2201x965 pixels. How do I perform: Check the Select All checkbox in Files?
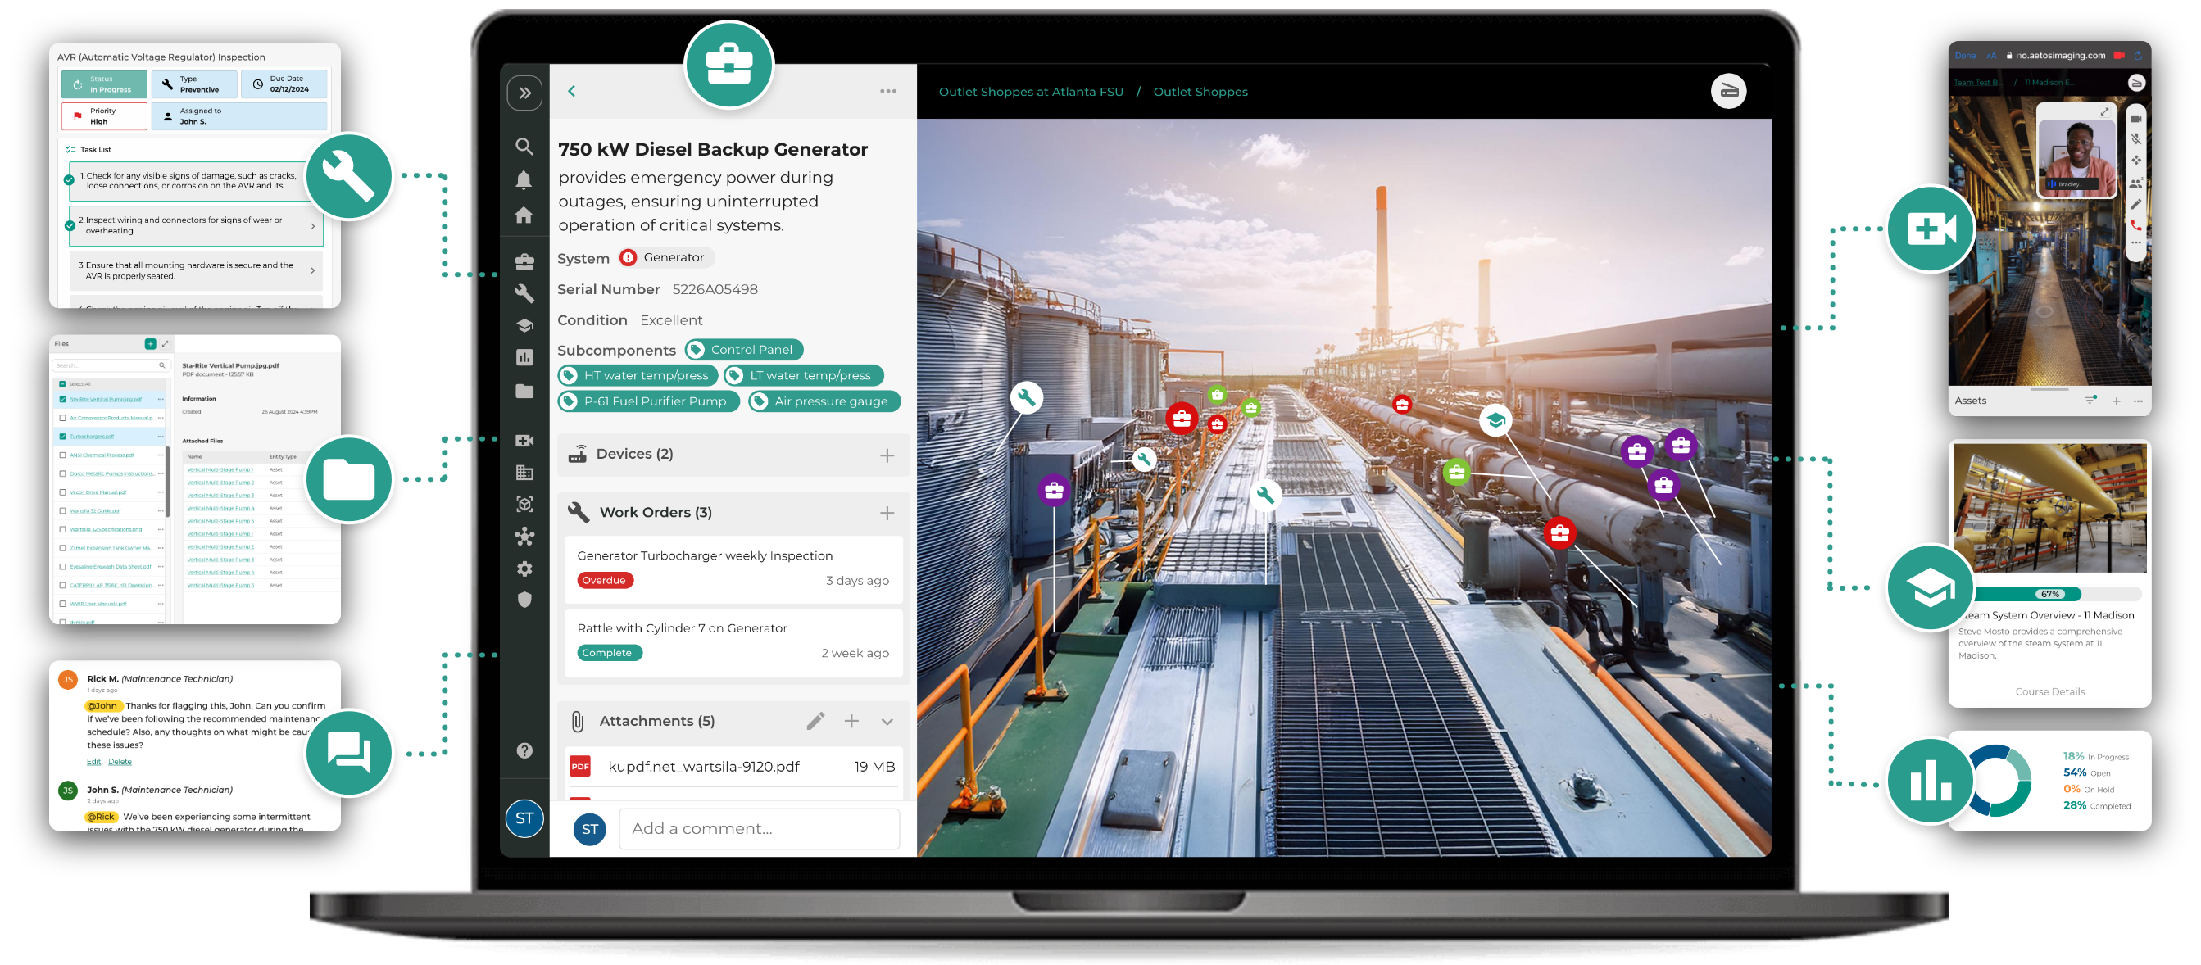tap(62, 384)
